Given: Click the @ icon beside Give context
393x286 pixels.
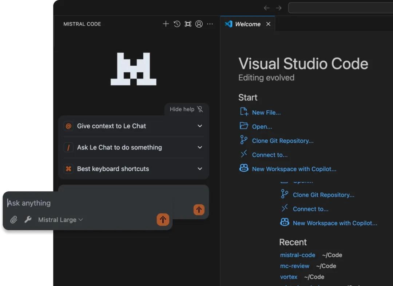Looking at the screenshot, I should tap(68, 126).
